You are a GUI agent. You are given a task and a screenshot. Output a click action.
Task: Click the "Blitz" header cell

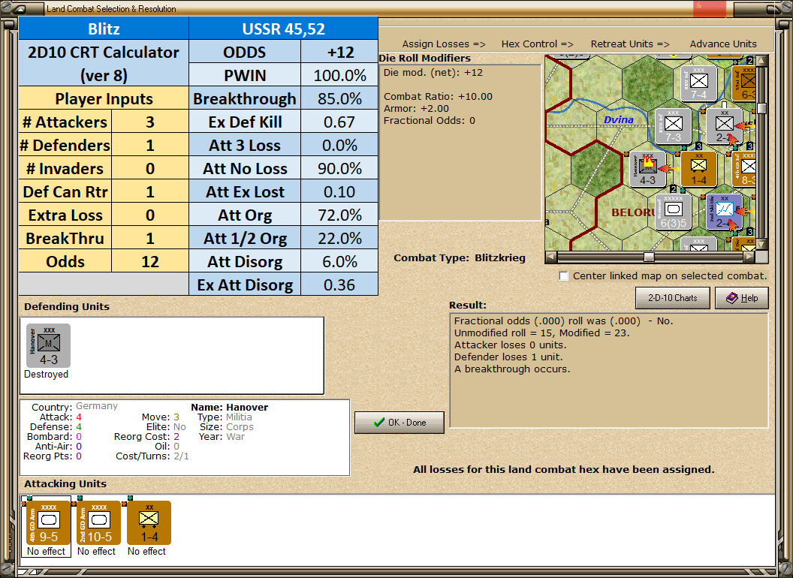pyautogui.click(x=104, y=29)
